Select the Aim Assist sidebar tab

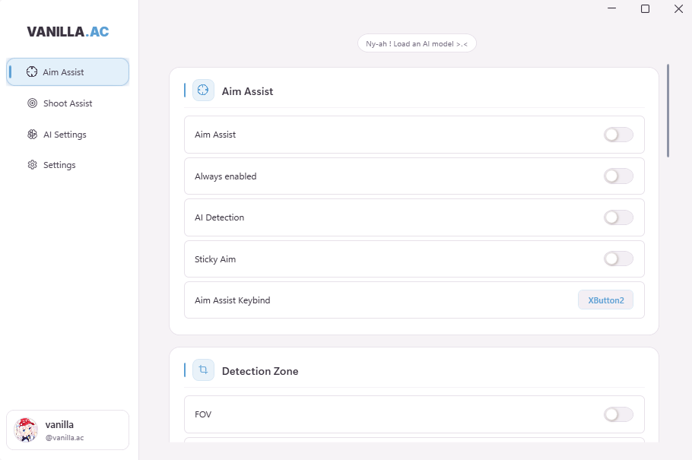(68, 71)
